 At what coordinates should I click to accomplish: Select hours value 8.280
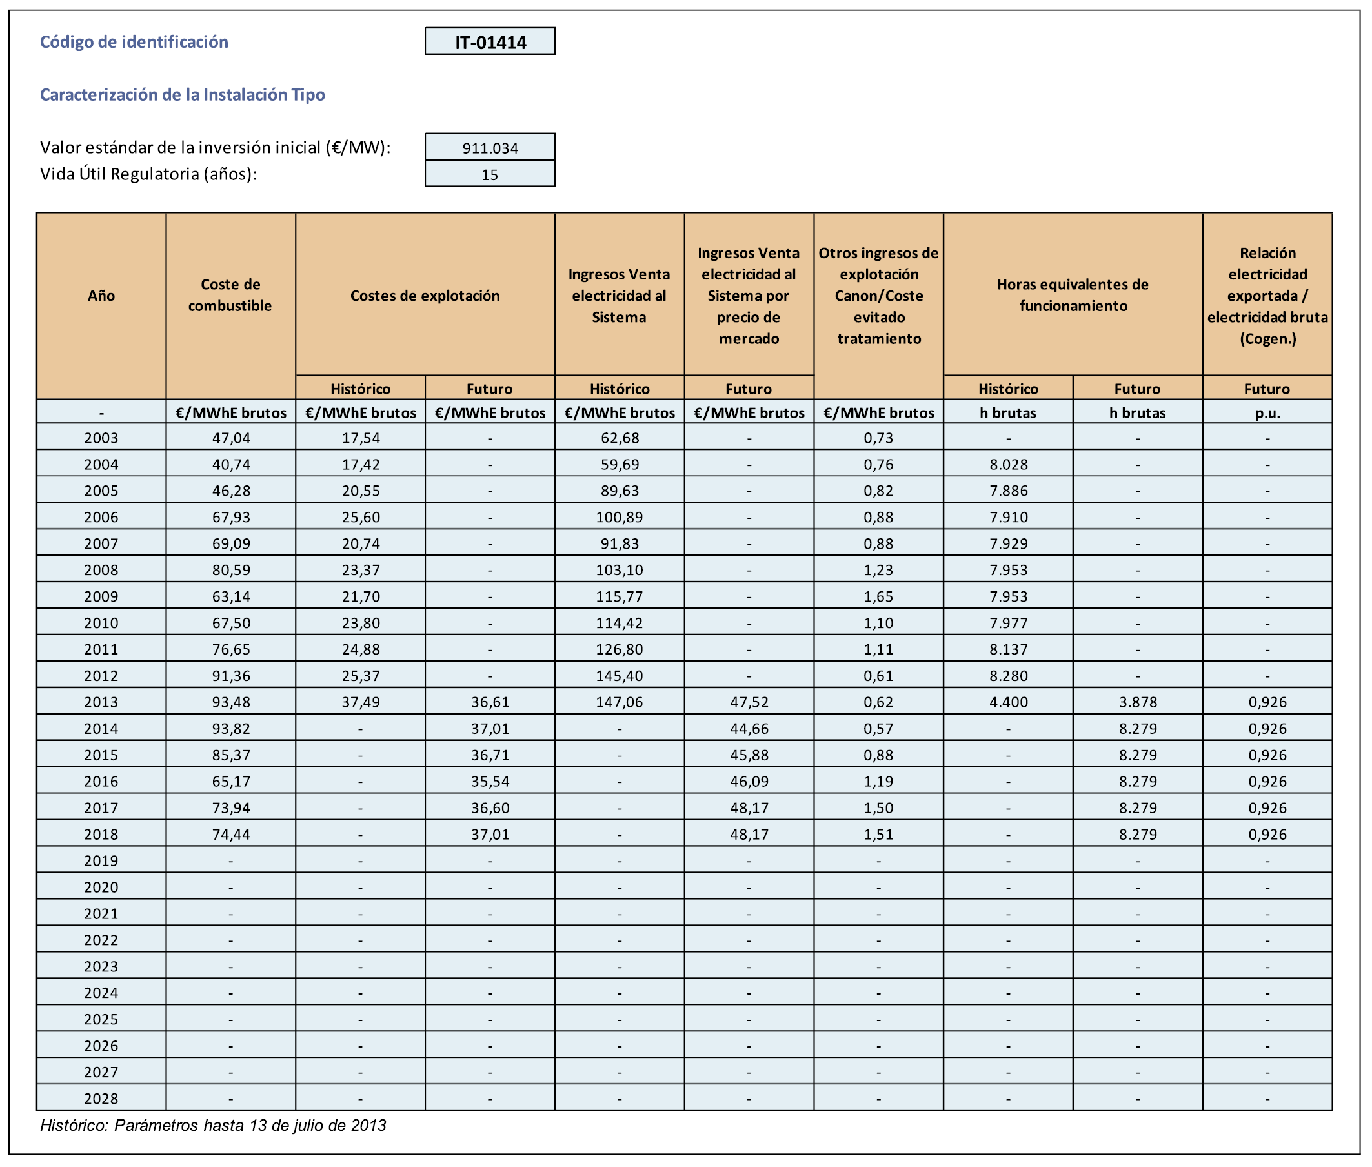pos(1008,676)
